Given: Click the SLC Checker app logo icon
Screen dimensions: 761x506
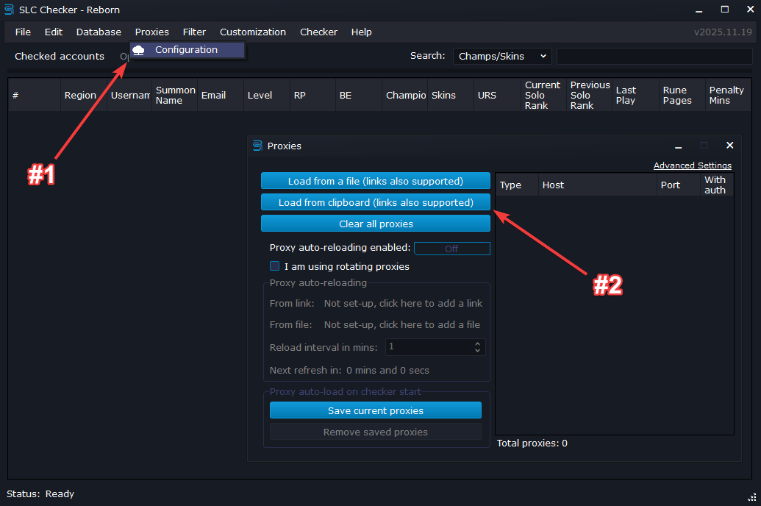Looking at the screenshot, I should [9, 10].
